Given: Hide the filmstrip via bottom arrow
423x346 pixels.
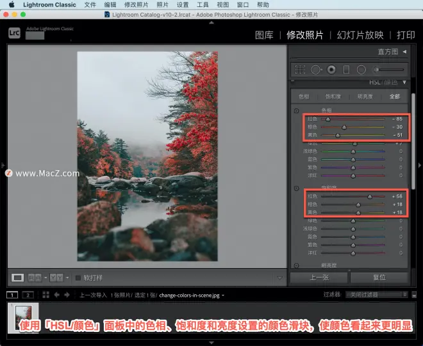Looking at the screenshot, I should pos(211,343).
